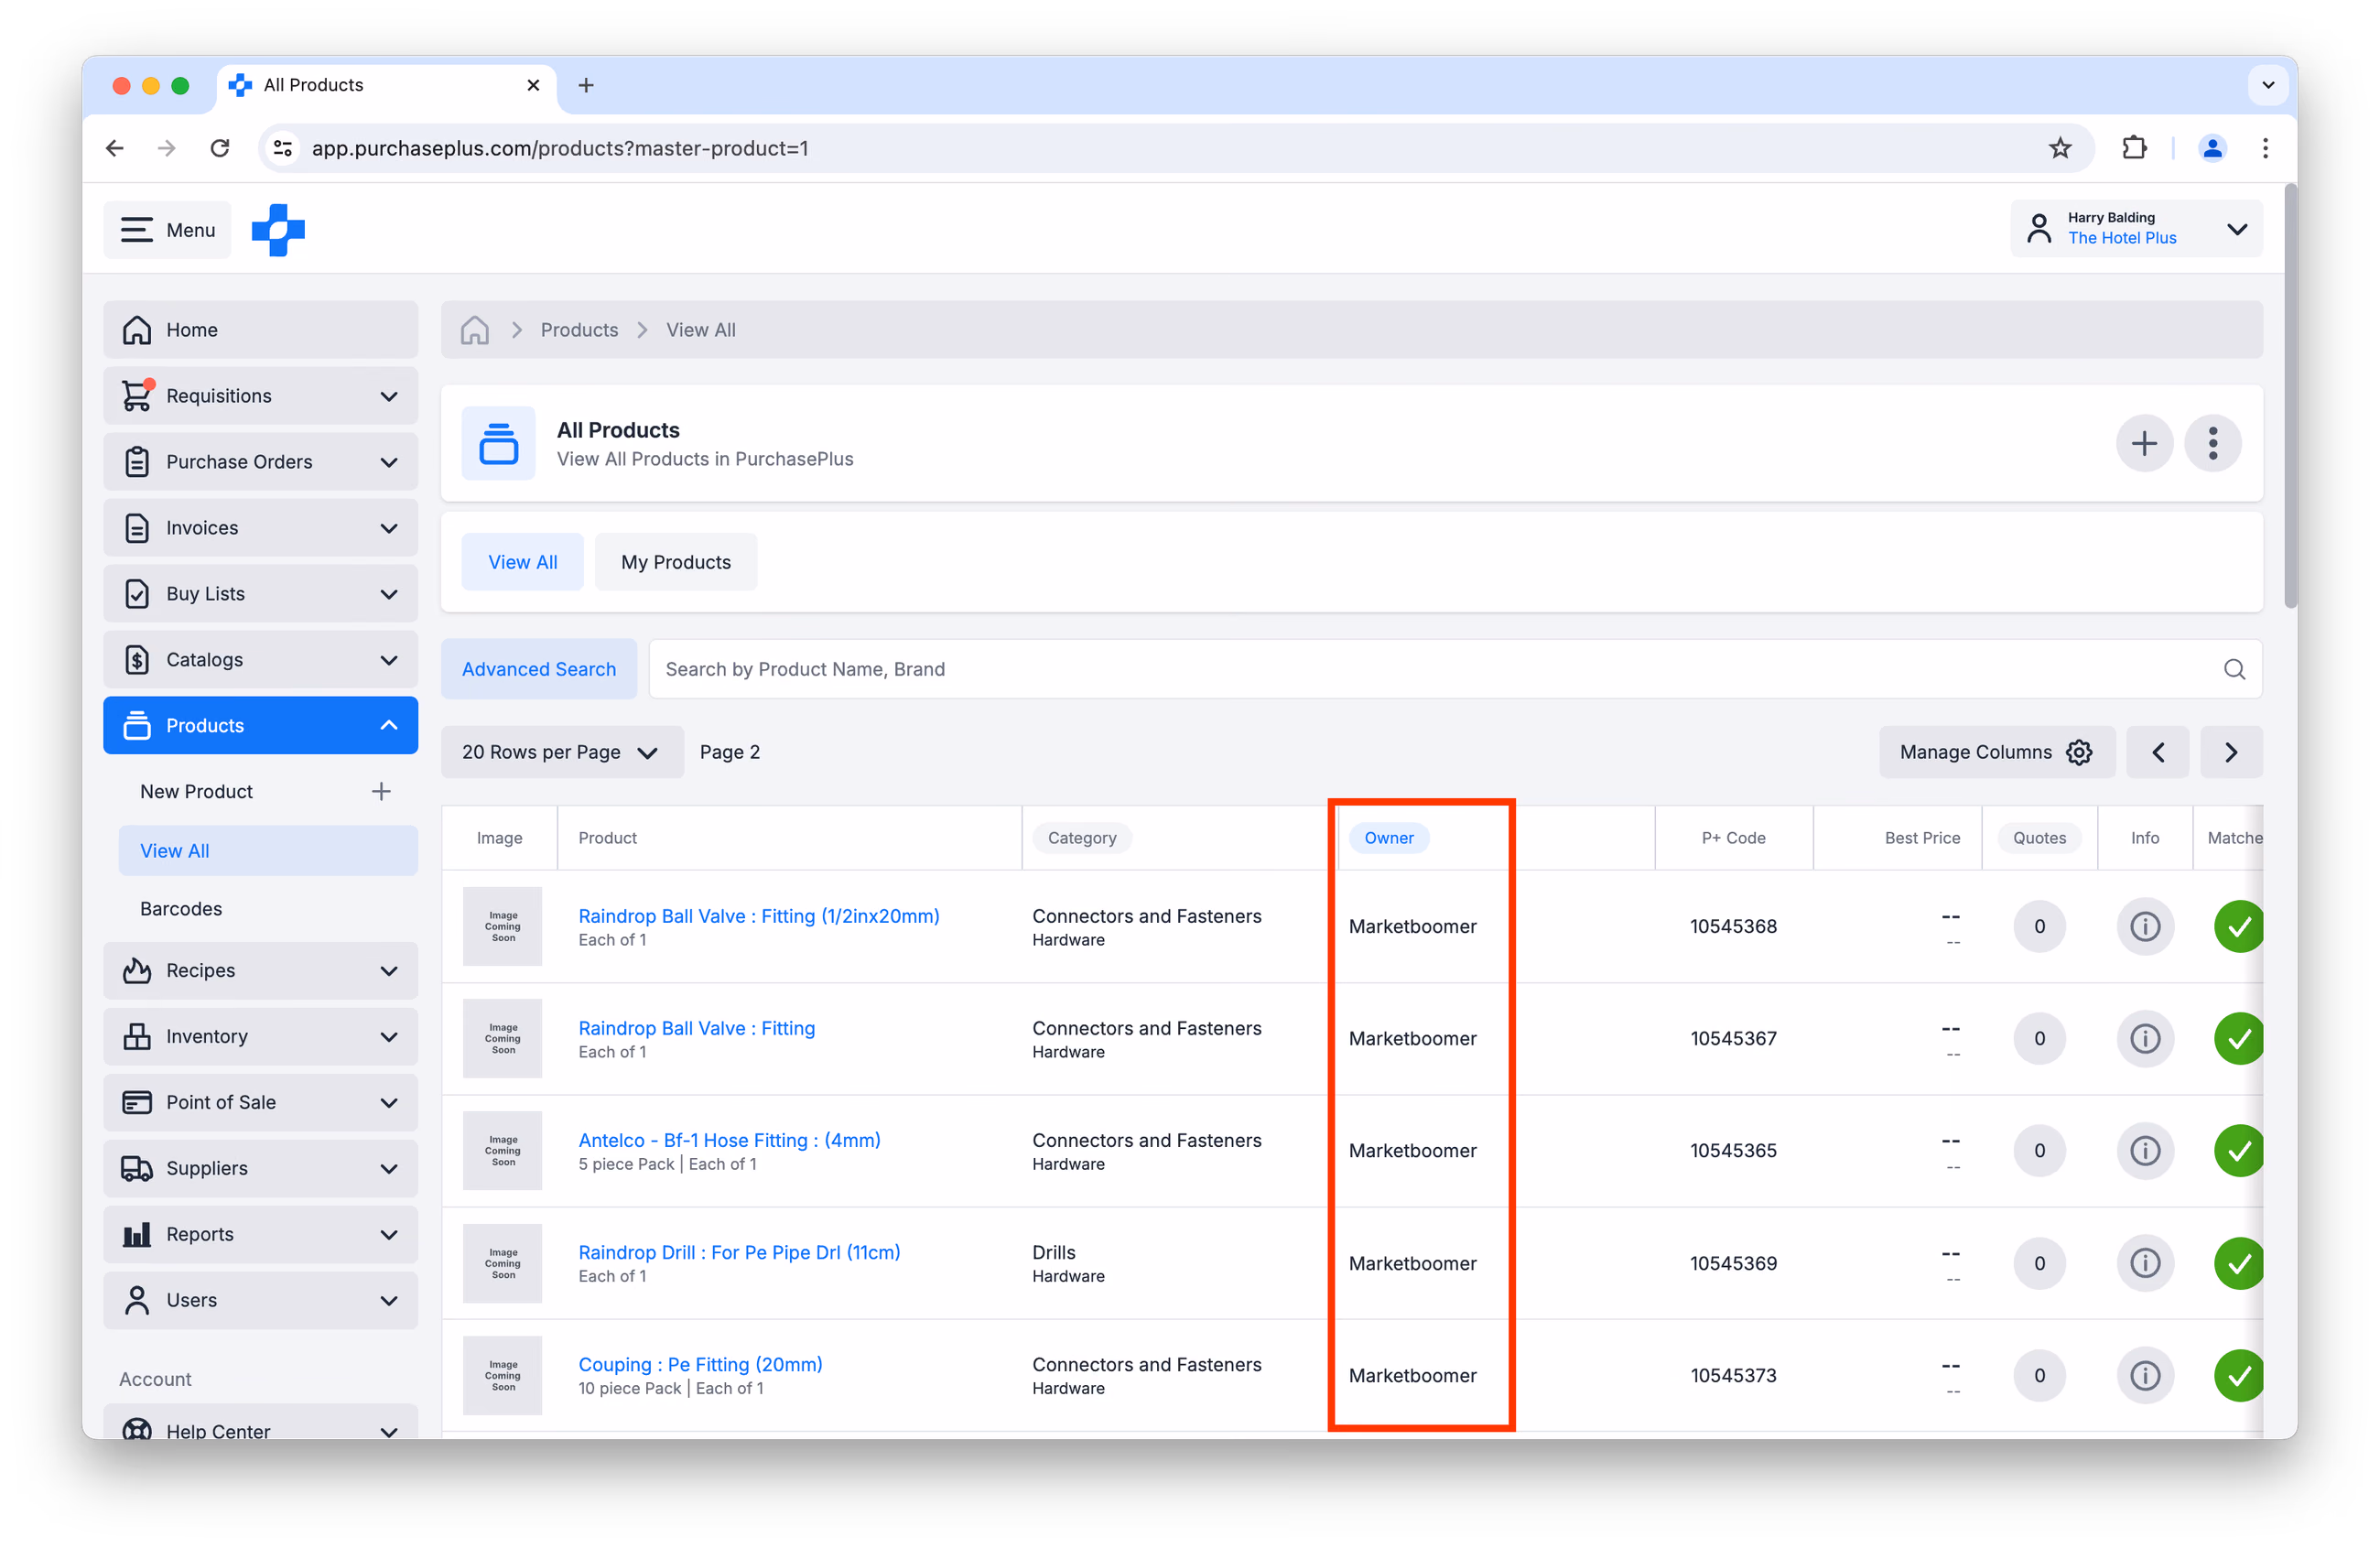Expand the Inventory sidebar section
Screen dimensions: 2380x1548
coord(260,1037)
